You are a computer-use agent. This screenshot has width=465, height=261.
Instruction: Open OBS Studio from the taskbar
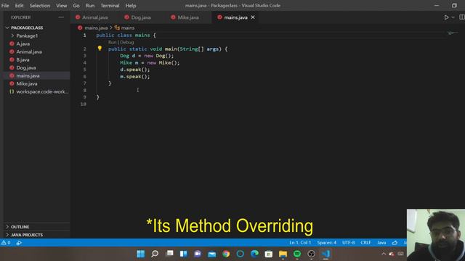pyautogui.click(x=311, y=254)
